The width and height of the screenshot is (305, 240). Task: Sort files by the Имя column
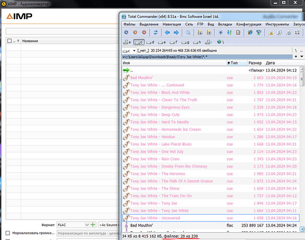pyautogui.click(x=174, y=63)
